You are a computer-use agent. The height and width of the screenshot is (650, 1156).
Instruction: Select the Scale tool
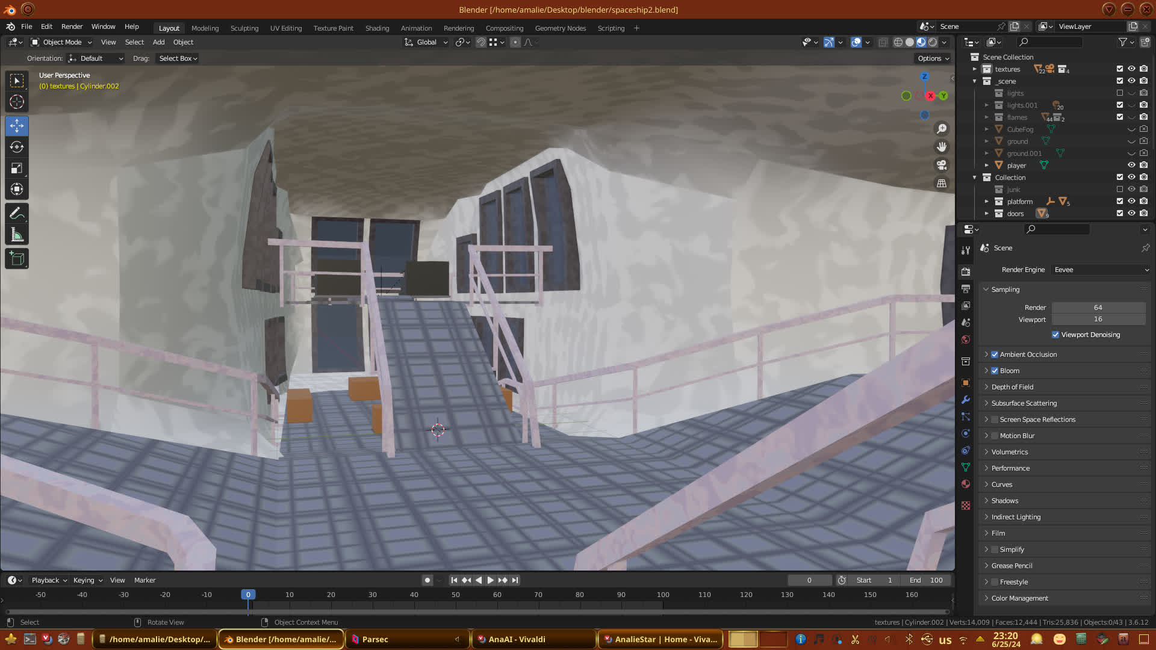point(17,169)
